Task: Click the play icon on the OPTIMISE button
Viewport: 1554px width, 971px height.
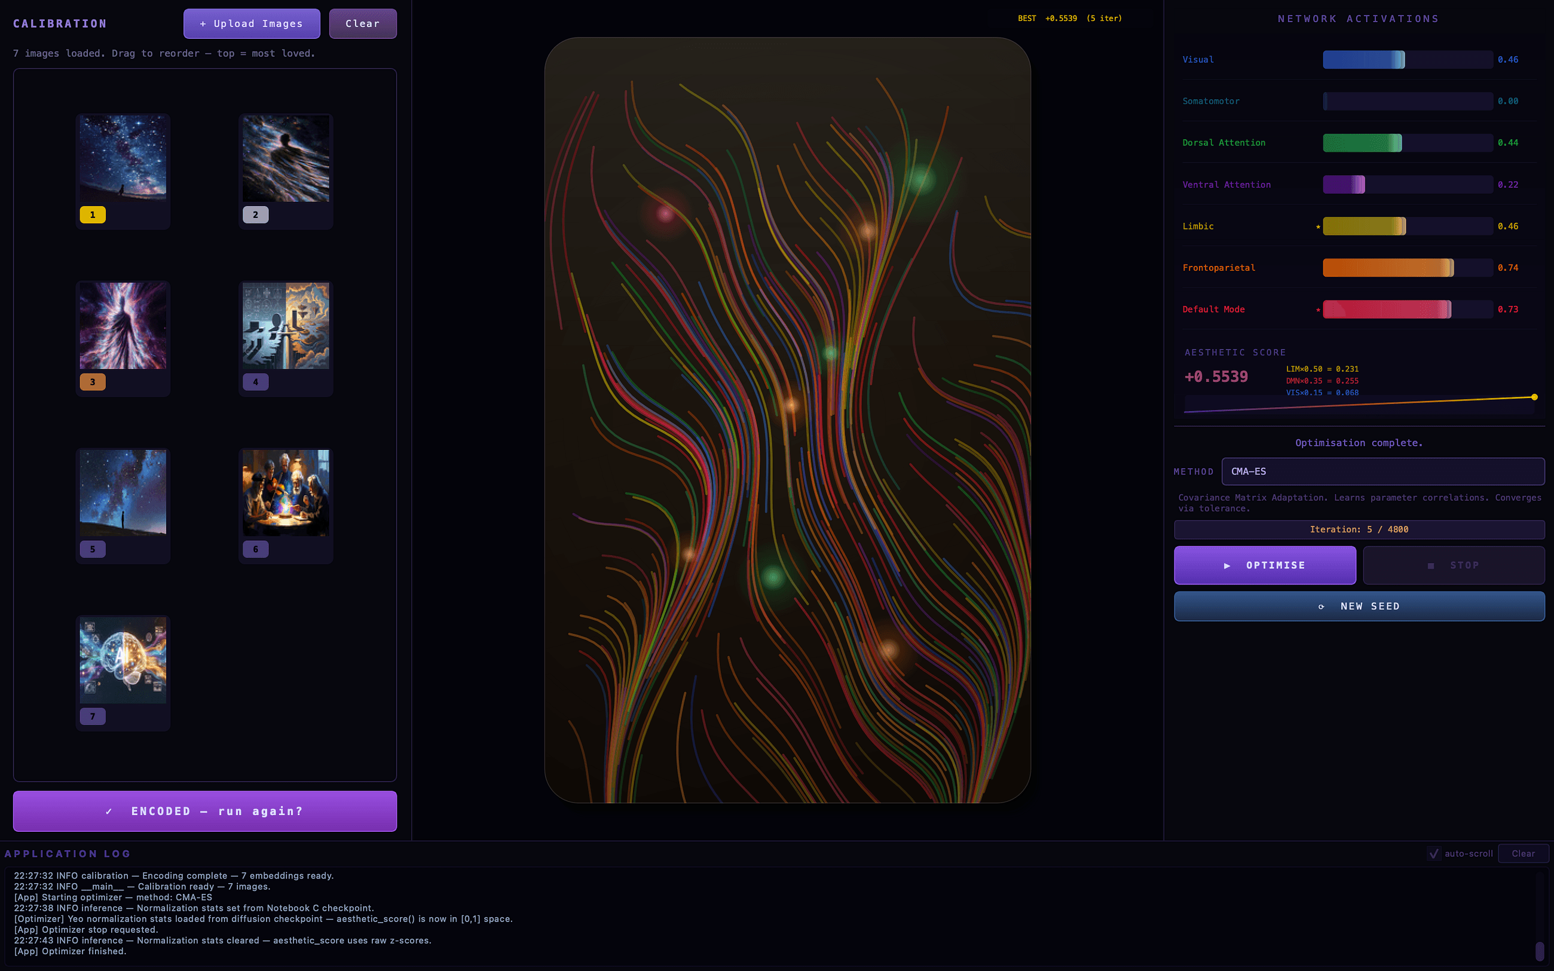Action: point(1227,565)
